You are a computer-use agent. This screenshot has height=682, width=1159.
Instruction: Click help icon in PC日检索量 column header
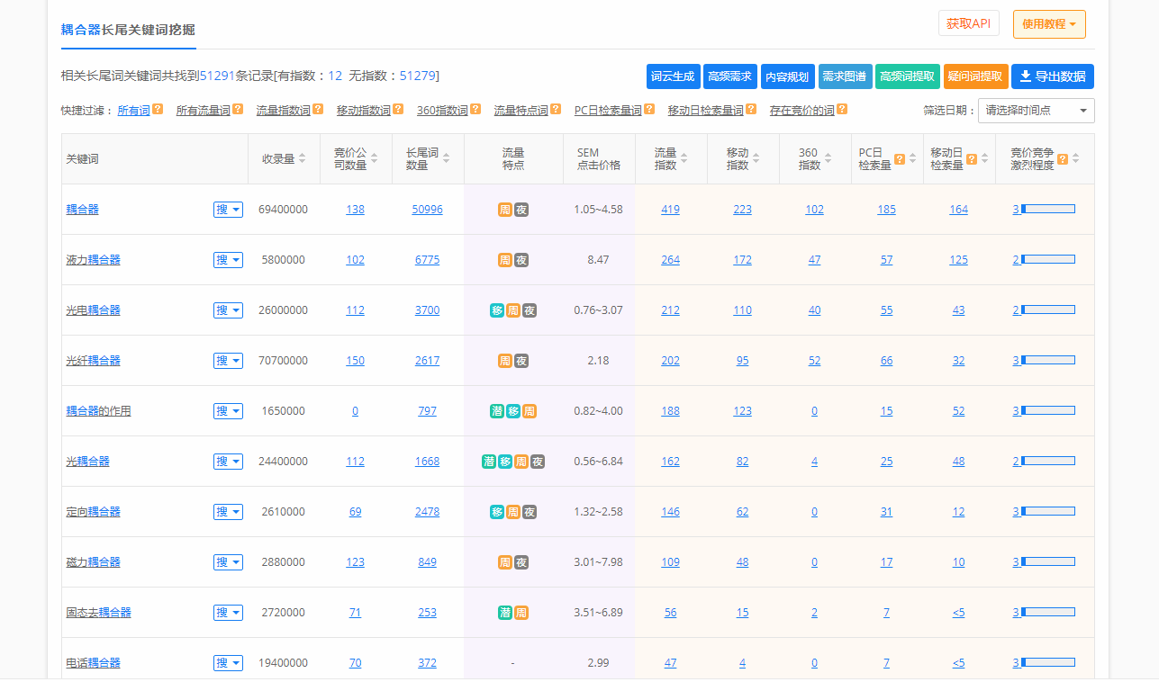click(x=900, y=159)
